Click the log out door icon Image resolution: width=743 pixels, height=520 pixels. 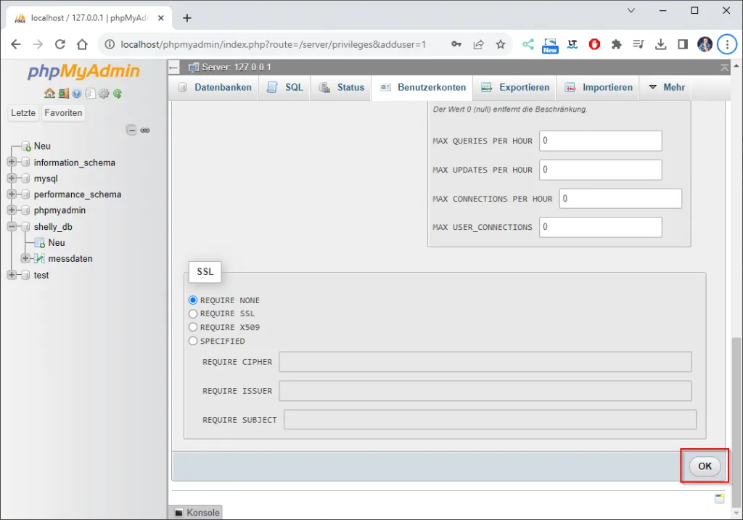click(63, 94)
